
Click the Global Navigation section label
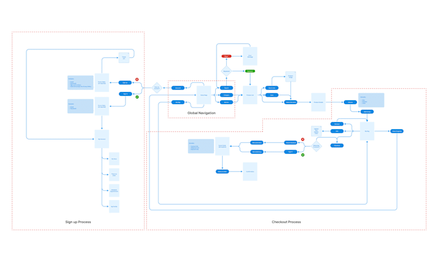click(202, 113)
